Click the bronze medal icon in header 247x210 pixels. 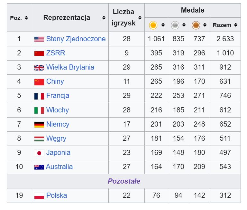click(196, 25)
